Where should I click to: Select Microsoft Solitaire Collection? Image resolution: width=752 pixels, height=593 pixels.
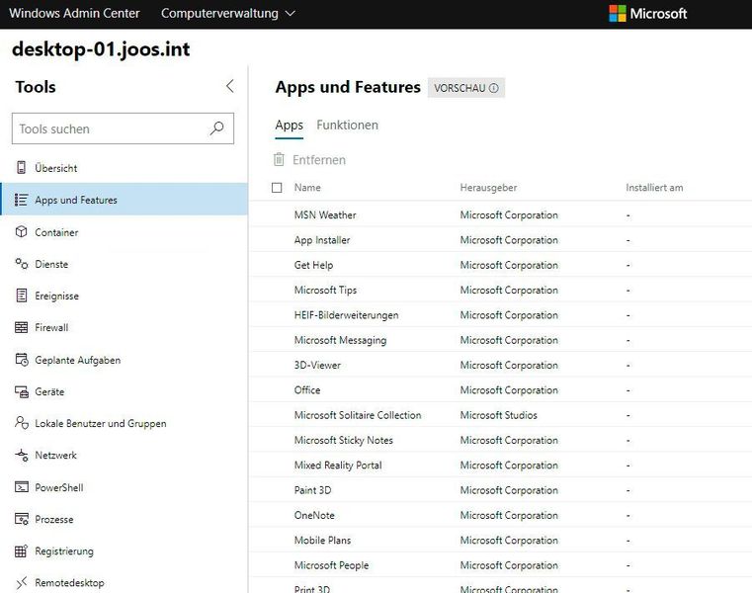pyautogui.click(x=501, y=414)
